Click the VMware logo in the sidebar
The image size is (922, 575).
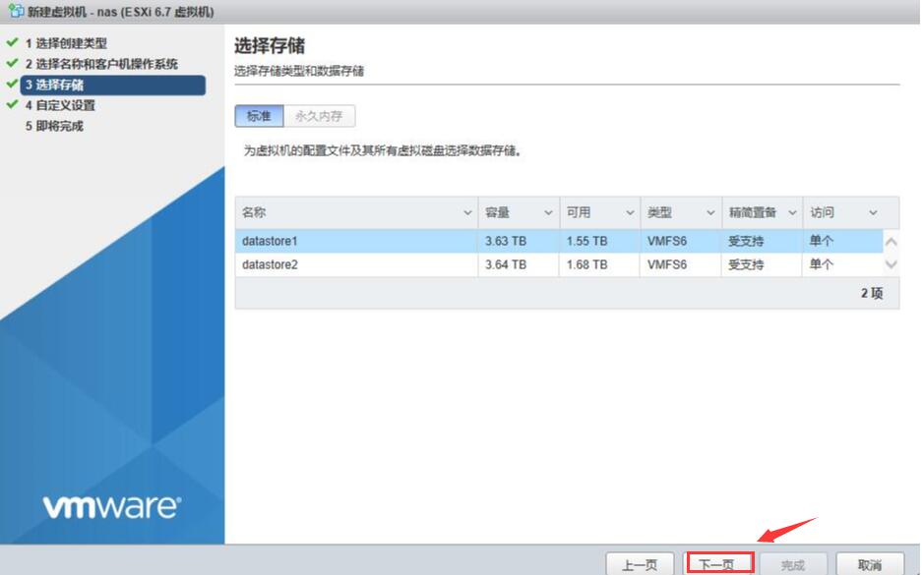click(x=111, y=507)
